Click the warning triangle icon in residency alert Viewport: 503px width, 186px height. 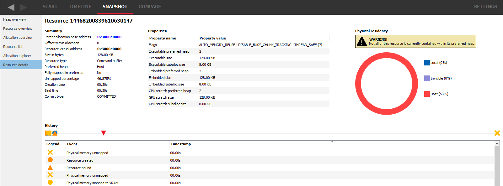pyautogui.click(x=362, y=41)
